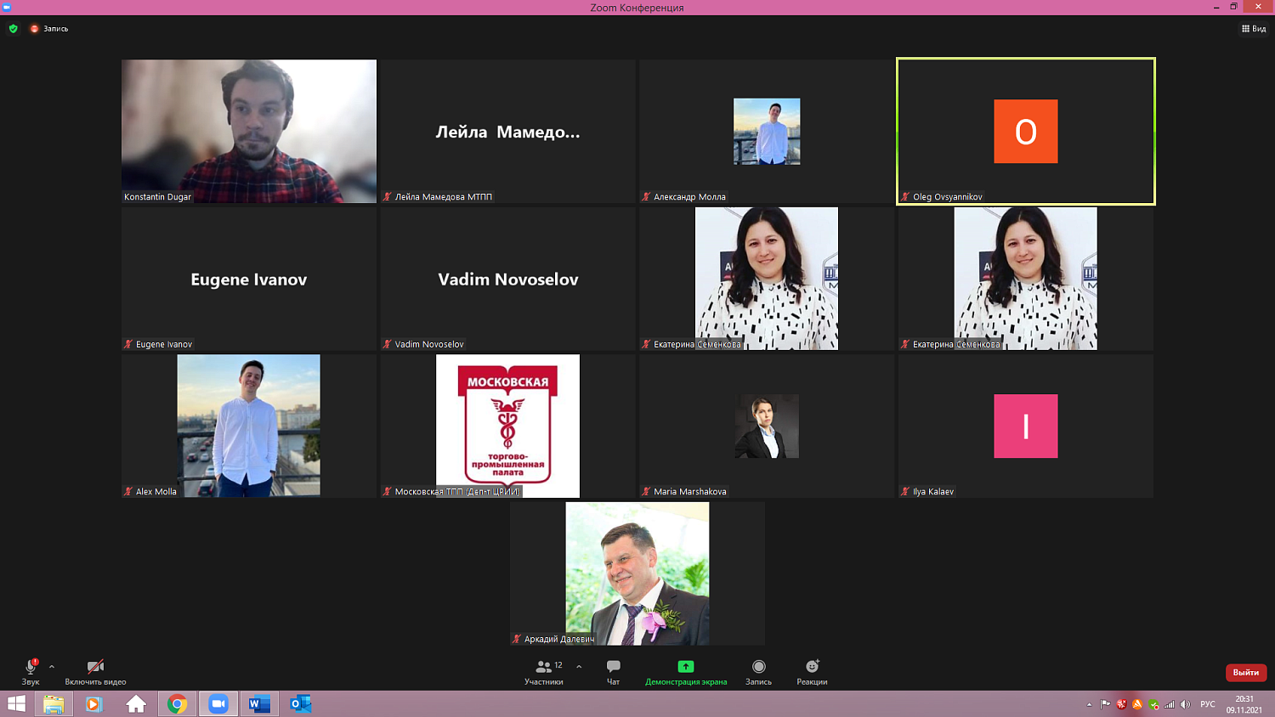
Task: Click the Zoom taskbar icon
Action: coord(218,703)
